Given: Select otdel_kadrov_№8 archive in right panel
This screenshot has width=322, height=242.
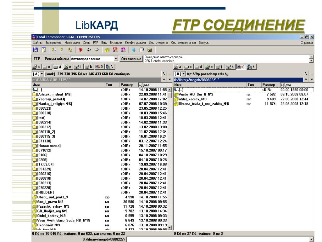Looking at the screenshot, I should pyautogui.click(x=244, y=99).
